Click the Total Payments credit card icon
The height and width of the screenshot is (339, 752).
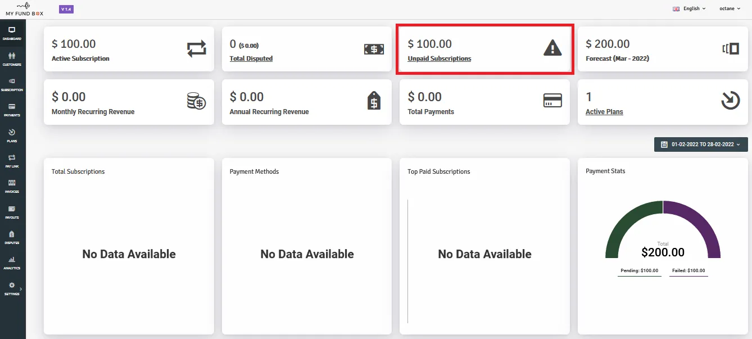coord(552,101)
